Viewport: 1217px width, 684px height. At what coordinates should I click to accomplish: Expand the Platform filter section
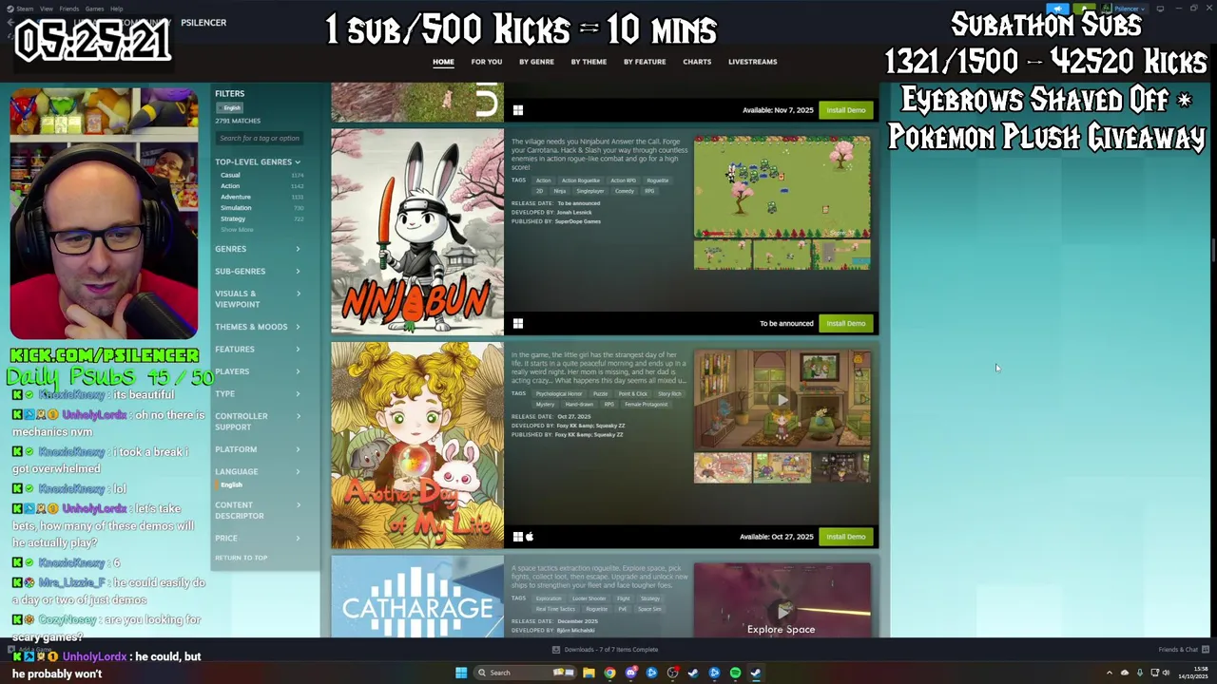pyautogui.click(x=257, y=449)
